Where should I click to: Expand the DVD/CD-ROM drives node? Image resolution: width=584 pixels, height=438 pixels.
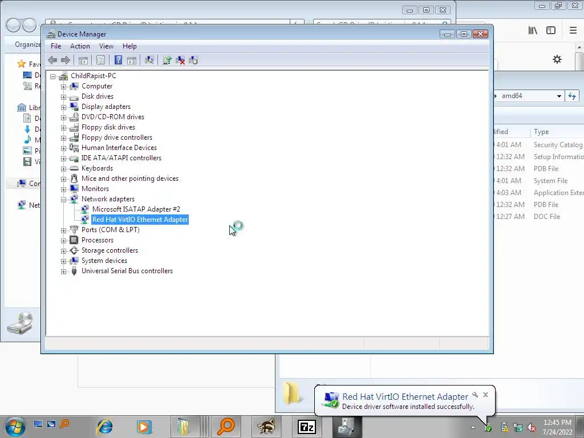64,117
